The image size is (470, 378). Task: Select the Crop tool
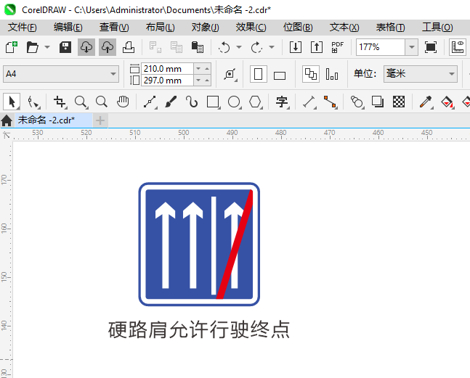[60, 102]
